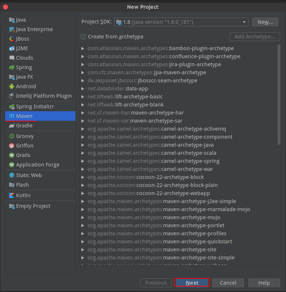Screen dimensions: 286x292
Task: Pick the Java FX folder icon
Action: click(12, 77)
